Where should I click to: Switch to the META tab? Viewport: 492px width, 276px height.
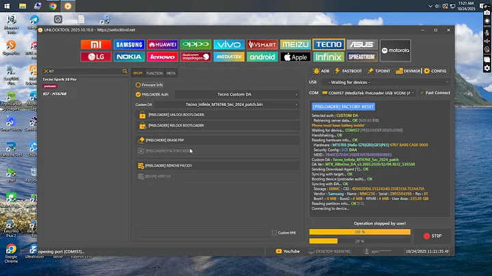coord(171,73)
